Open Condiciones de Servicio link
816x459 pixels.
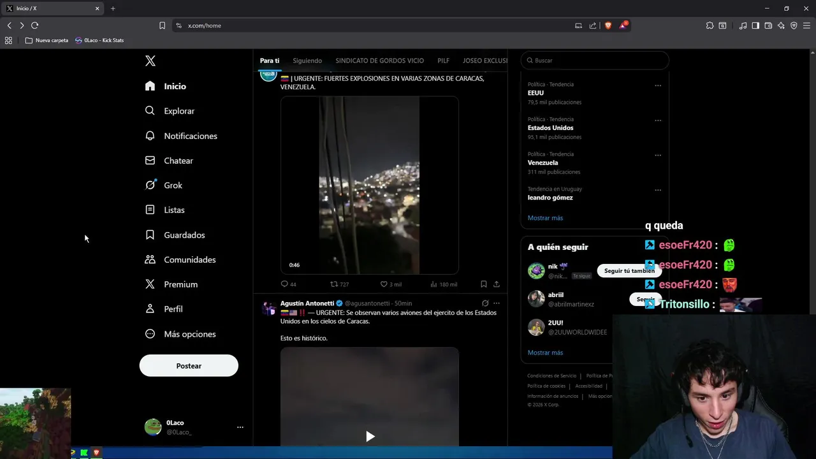point(551,376)
